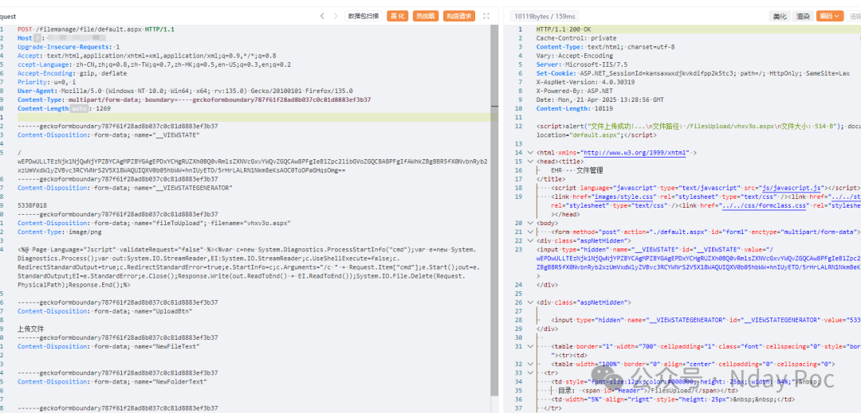Collapse the table border fold at line 31

click(x=529, y=346)
